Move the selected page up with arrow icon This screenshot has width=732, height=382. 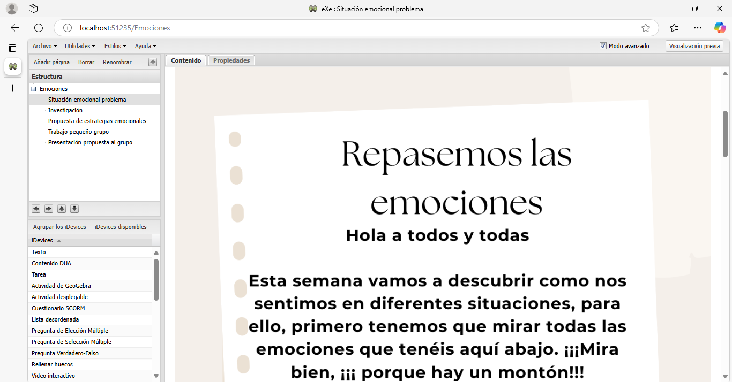point(62,209)
